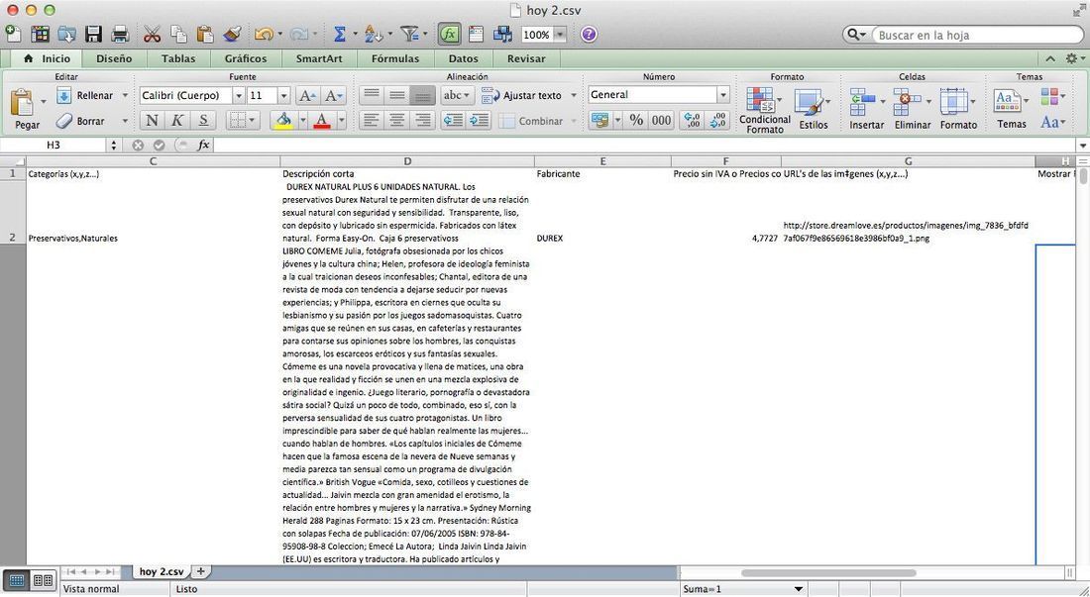Switch to the Gráficos ribbon tab
This screenshot has width=1090, height=597.
click(x=246, y=59)
